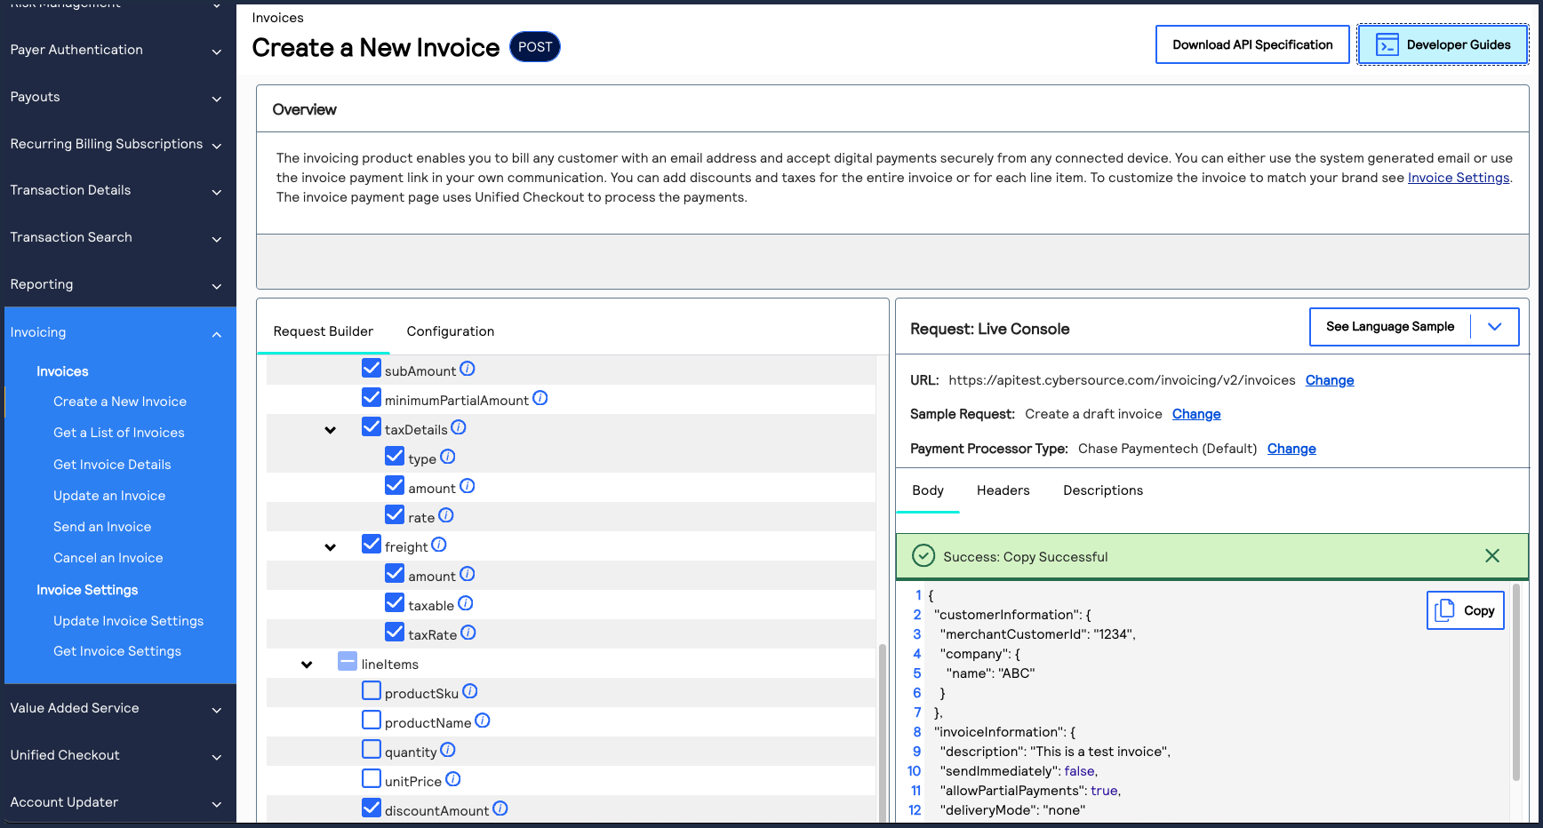Open the Headers tab in Live Console
Viewport: 1543px width, 828px height.
[1003, 490]
